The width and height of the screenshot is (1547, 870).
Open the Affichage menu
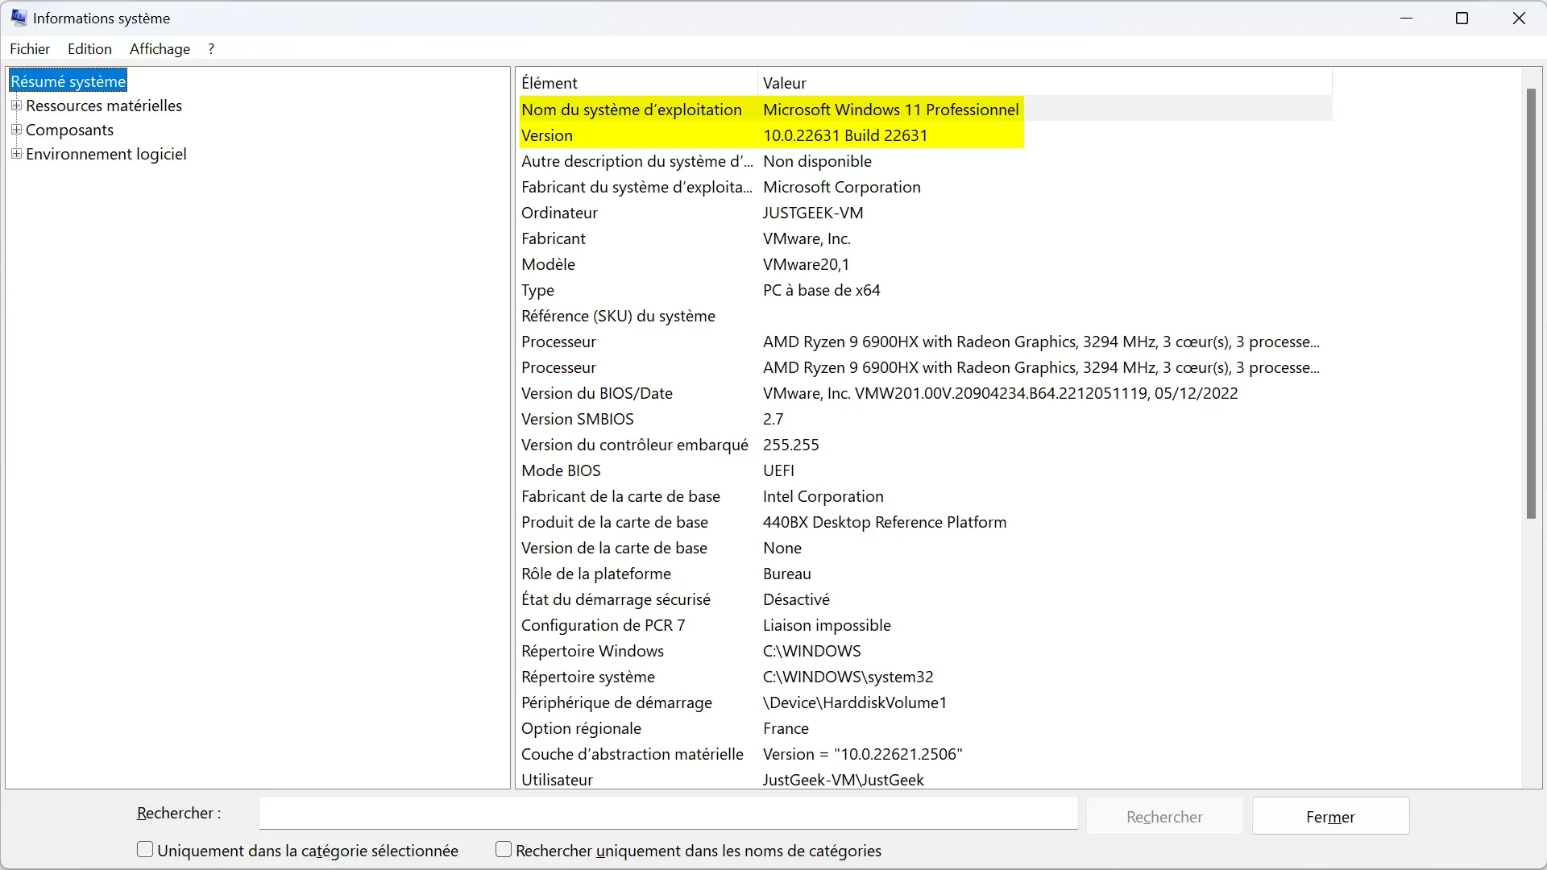click(x=160, y=49)
